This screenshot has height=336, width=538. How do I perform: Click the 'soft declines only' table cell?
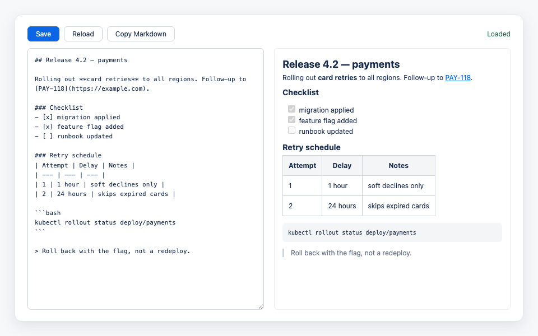[x=398, y=186]
